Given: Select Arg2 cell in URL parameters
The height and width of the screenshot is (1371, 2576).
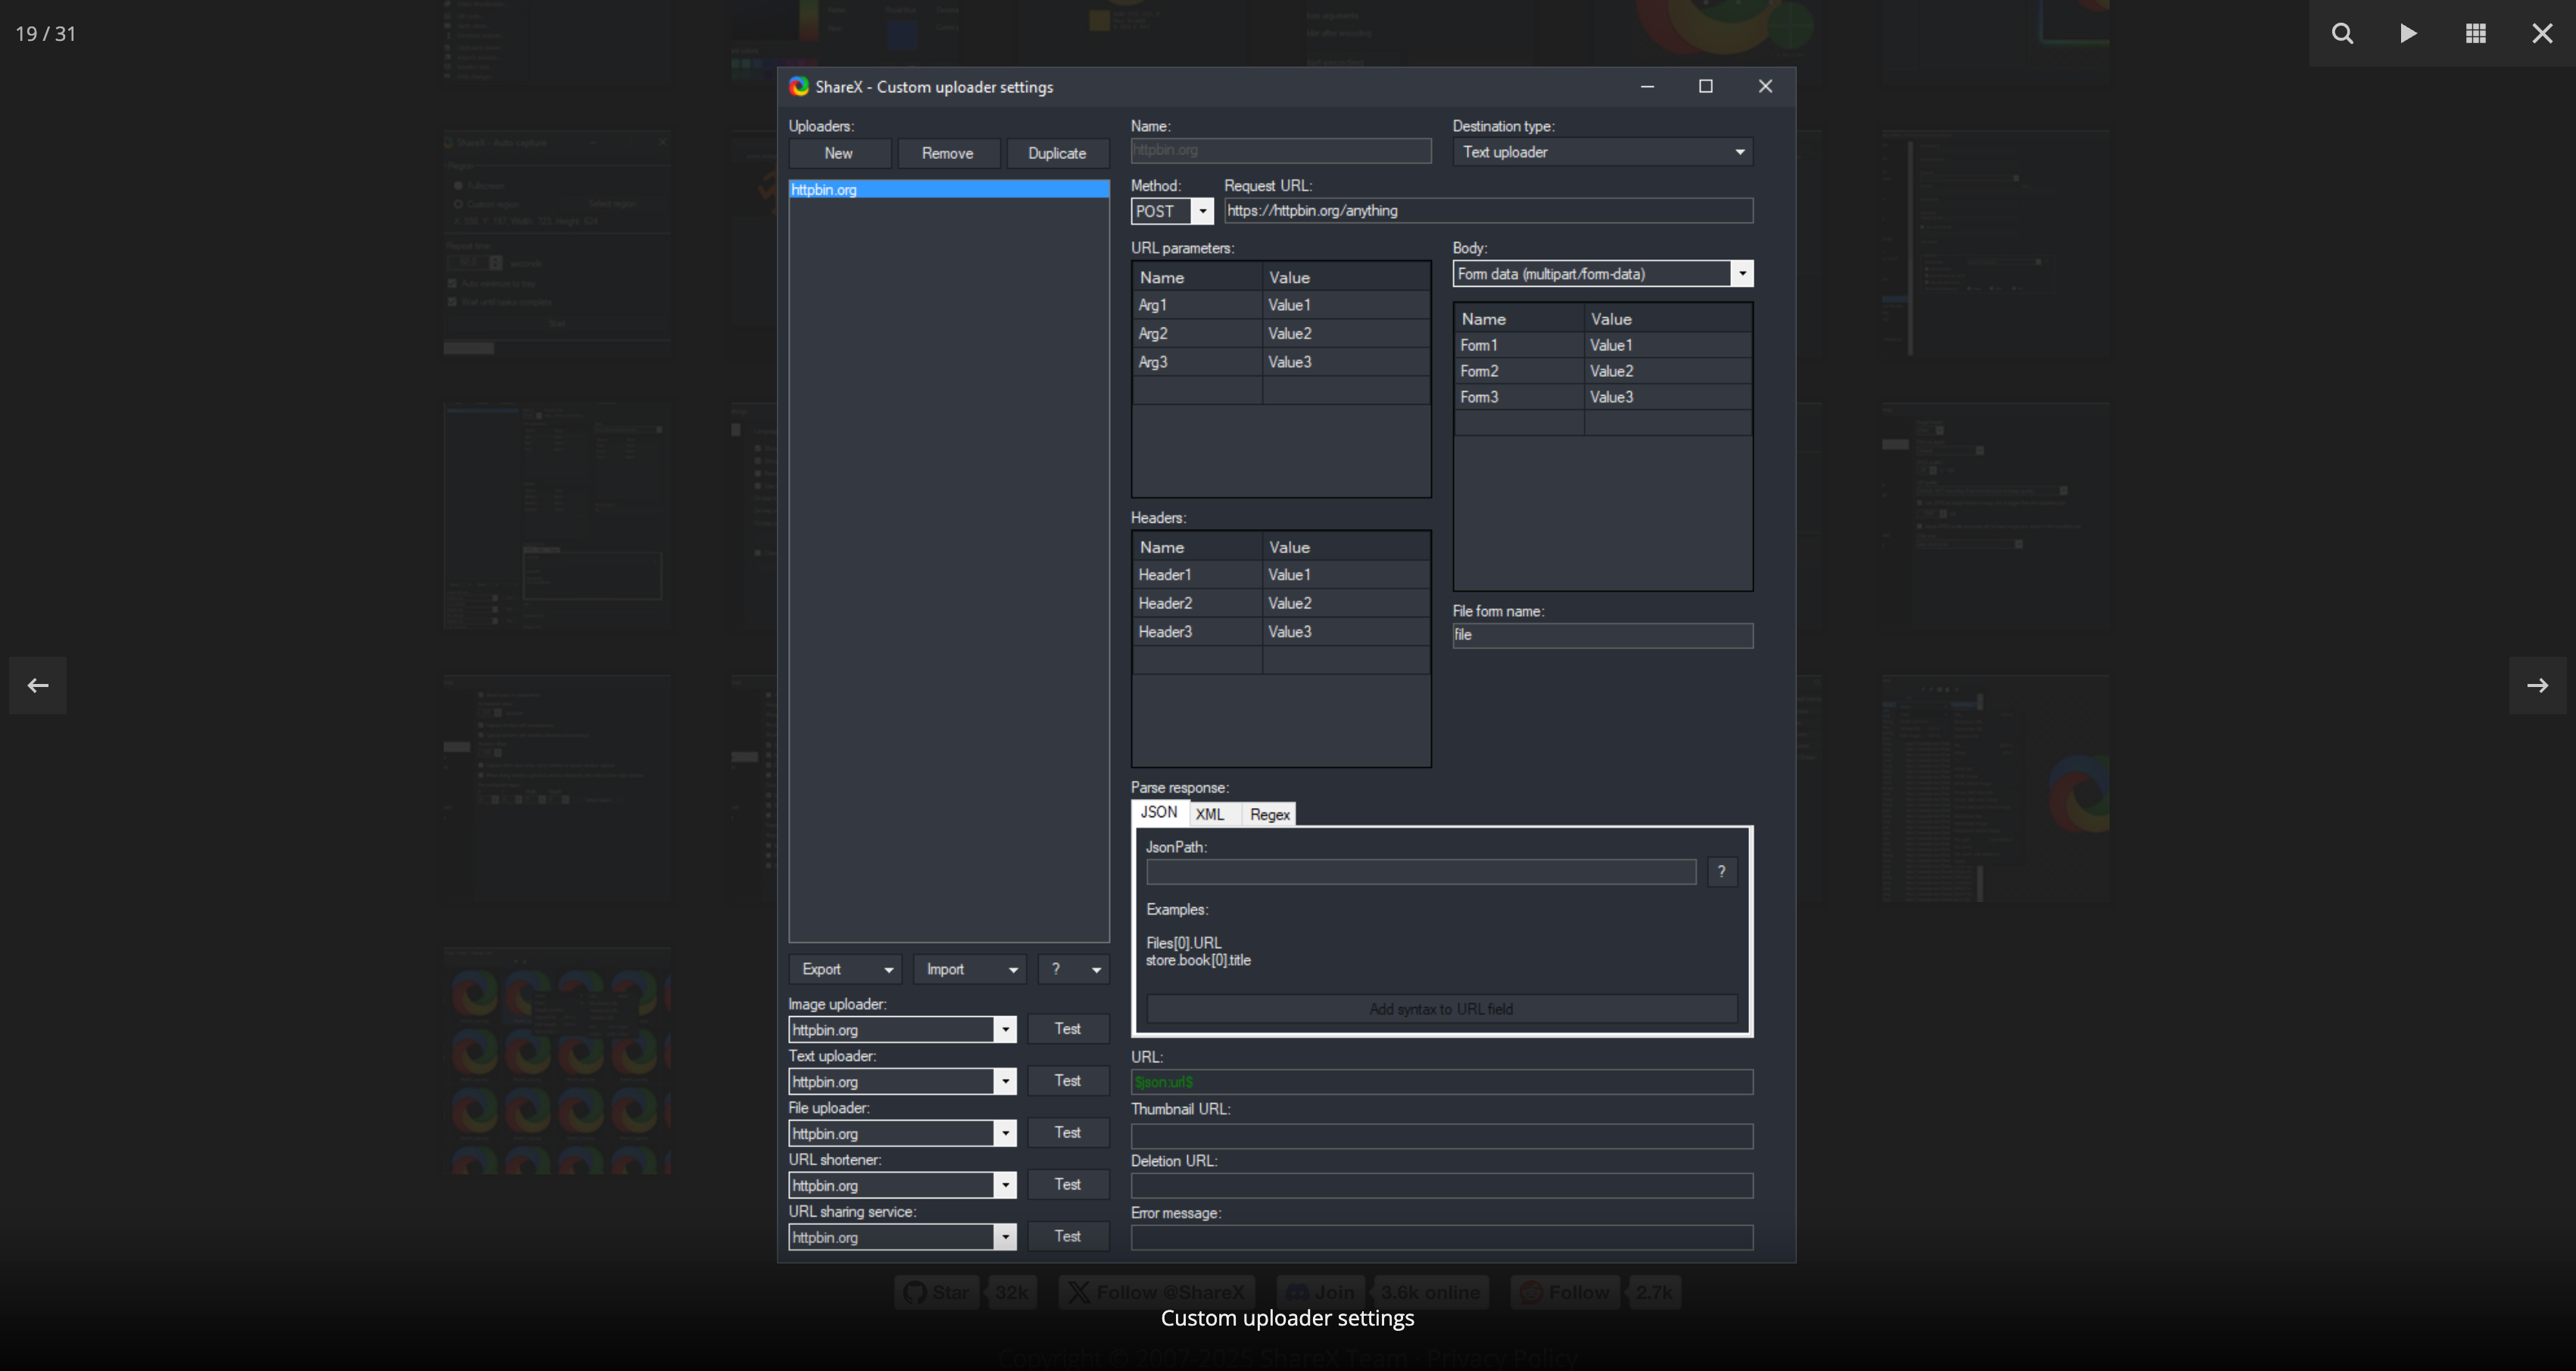Looking at the screenshot, I should [1198, 334].
